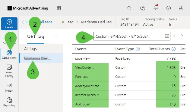Select the highlighted tag in the list
Screen dimensions: 190x112
coord(41,58)
